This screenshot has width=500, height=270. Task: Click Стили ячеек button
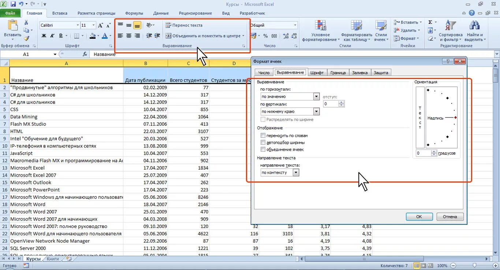coord(381,31)
